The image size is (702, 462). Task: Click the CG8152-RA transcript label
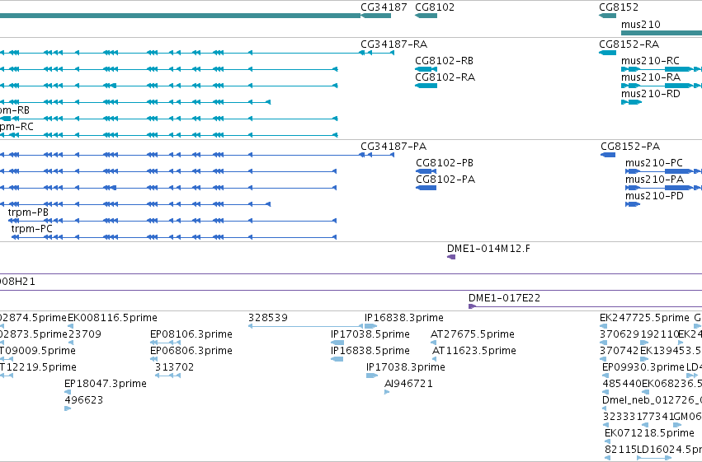click(x=629, y=44)
